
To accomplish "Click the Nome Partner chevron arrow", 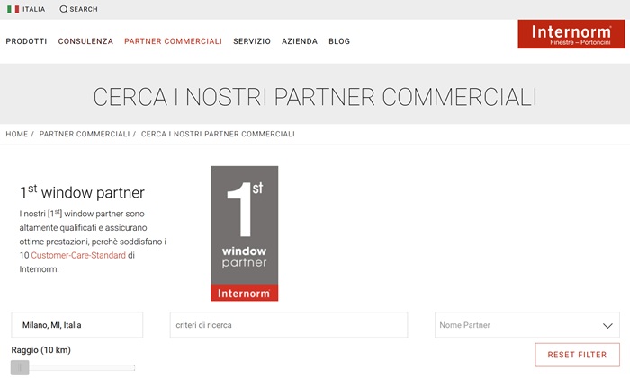I will [x=607, y=326].
